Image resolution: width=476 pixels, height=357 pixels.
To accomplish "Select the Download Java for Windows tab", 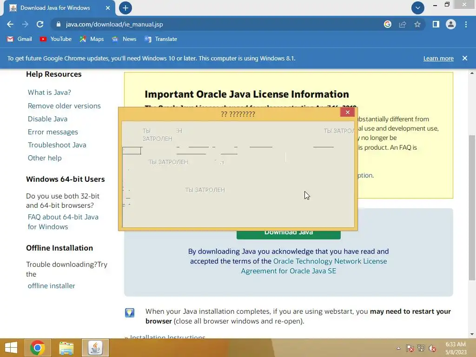I will tap(59, 8).
